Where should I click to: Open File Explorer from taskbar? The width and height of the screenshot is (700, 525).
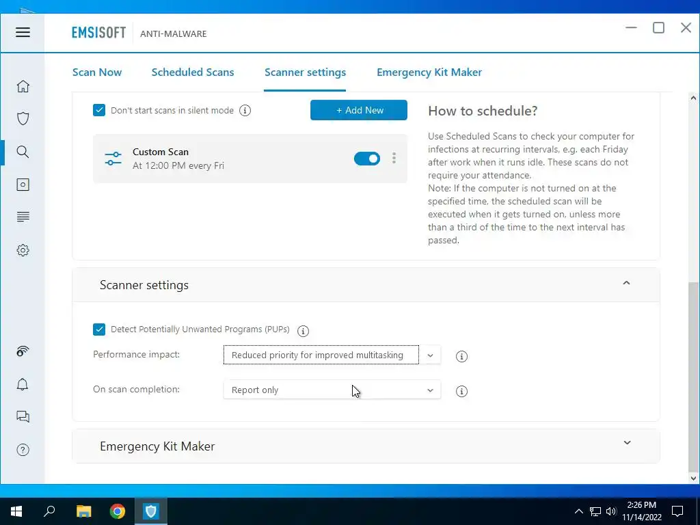click(83, 511)
